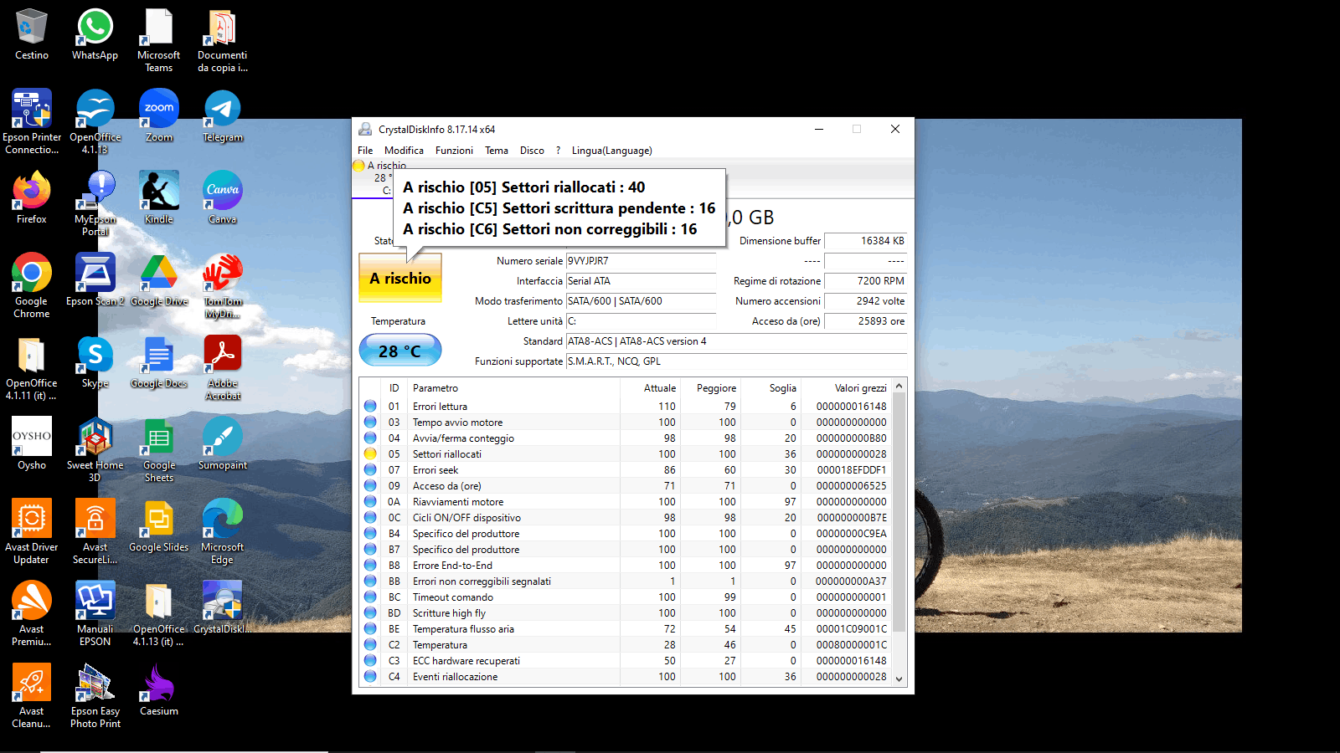Select the Riavviamenti motore row
This screenshot has height=753, width=1340.
[x=626, y=502]
